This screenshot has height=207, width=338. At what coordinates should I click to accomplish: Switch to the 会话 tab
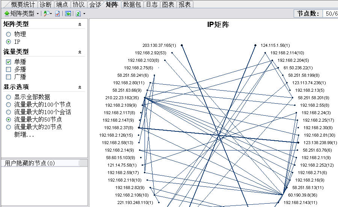[95, 4]
